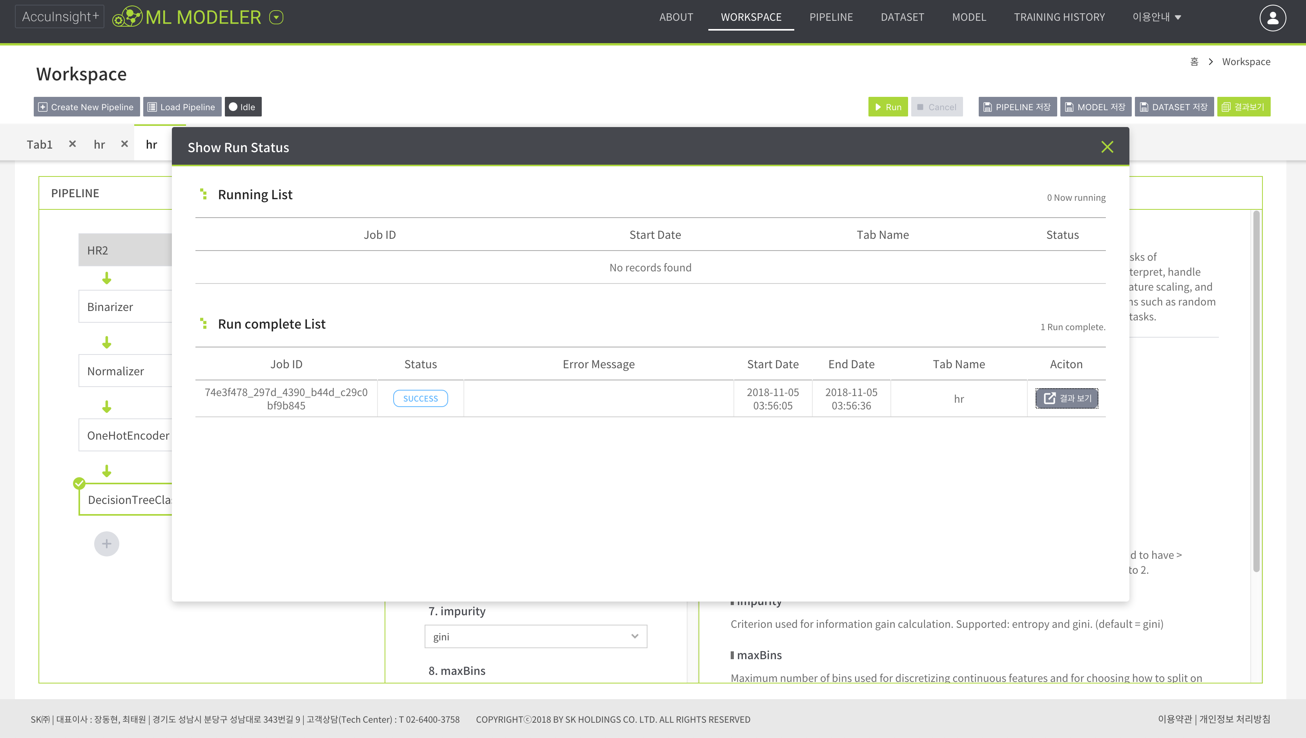The height and width of the screenshot is (738, 1306).
Task: Load Pipeline from list
Action: point(182,107)
